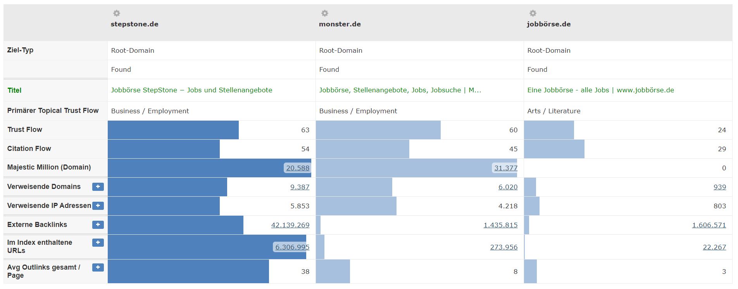Click monster referring IPs value 4.218
The image size is (738, 289).
click(x=508, y=206)
